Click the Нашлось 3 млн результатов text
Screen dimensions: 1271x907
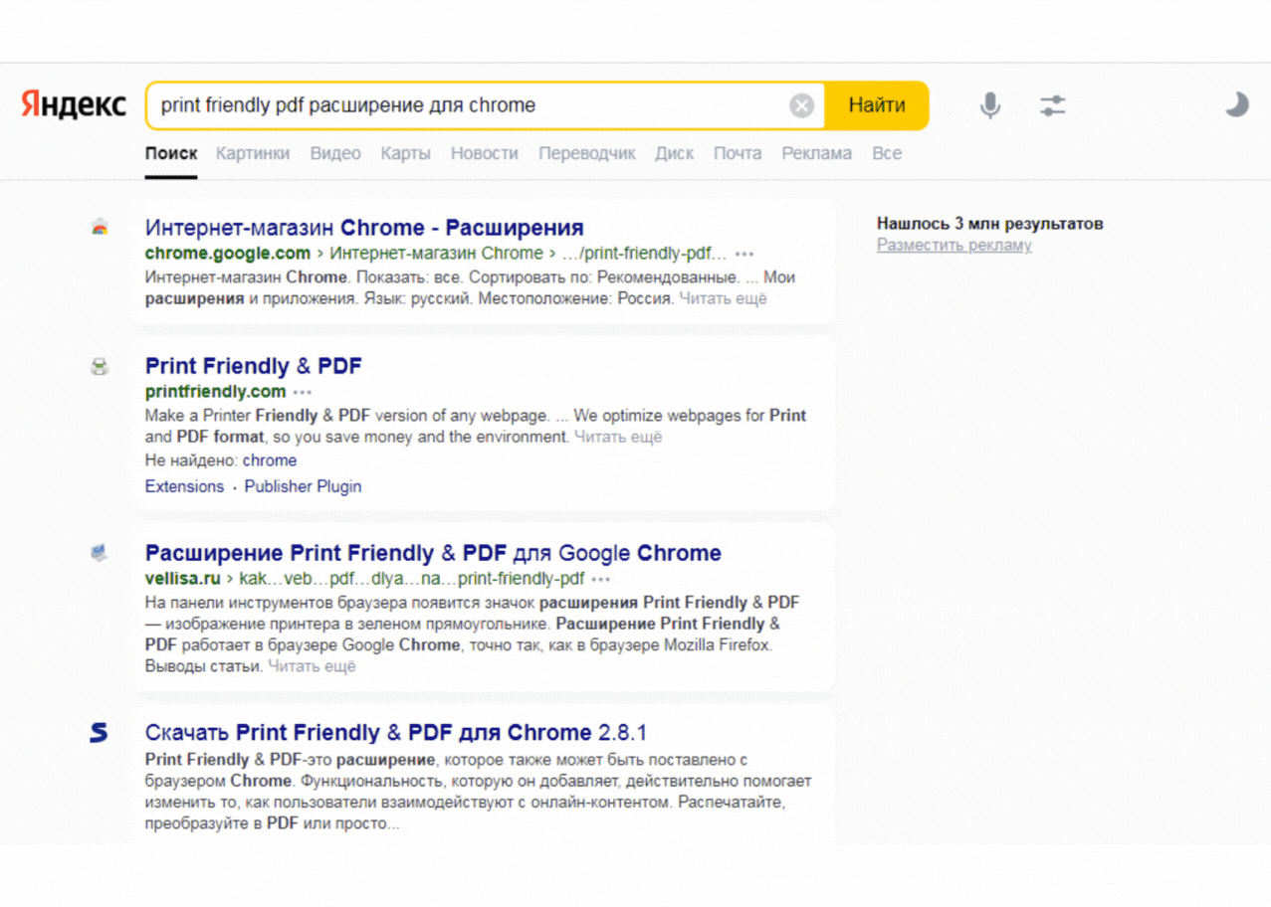[x=989, y=224]
